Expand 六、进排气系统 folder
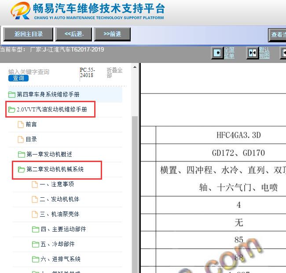 (61, 259)
